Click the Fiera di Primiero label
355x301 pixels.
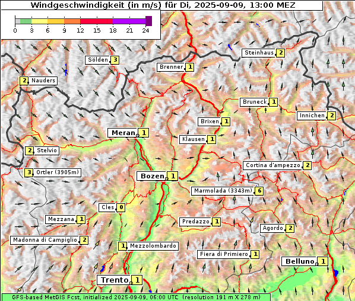tap(224, 254)
